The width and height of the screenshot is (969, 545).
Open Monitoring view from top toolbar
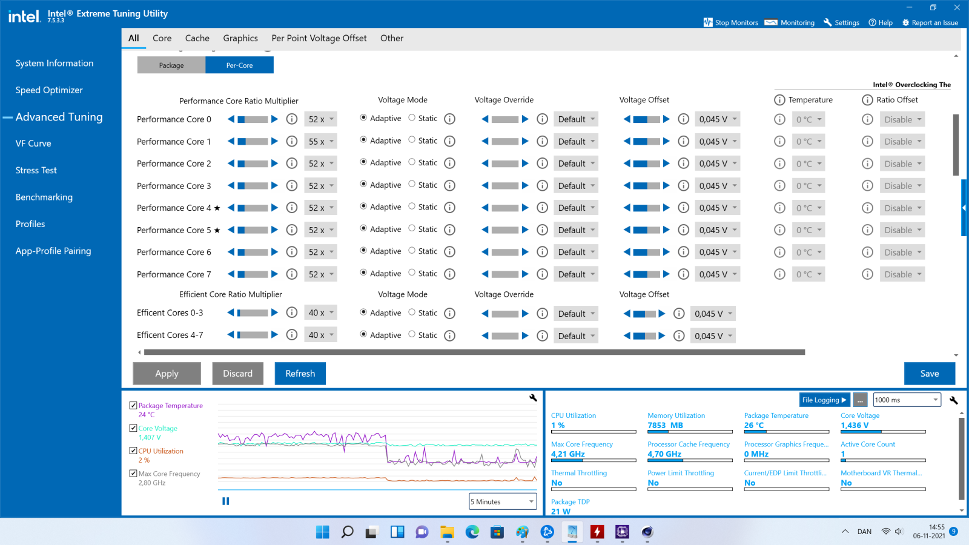coord(789,22)
